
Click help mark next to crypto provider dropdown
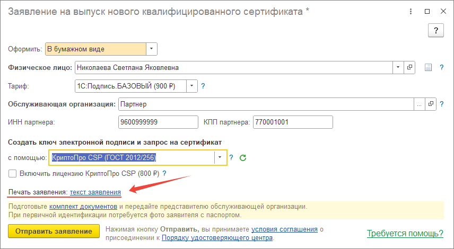[x=231, y=158]
